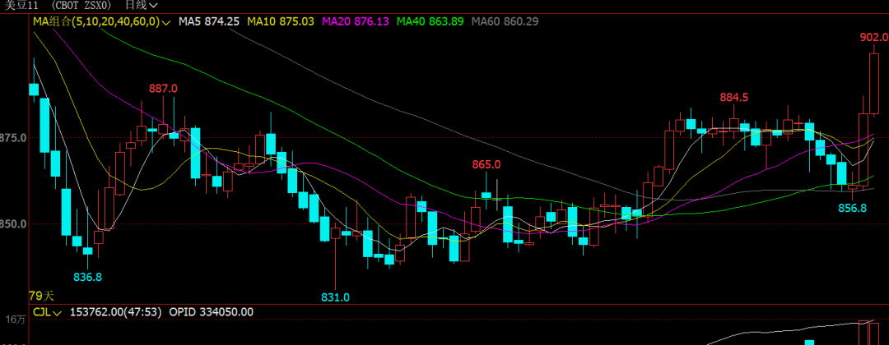Click the 875.0 price axis label
The image size is (889, 345).
12,137
